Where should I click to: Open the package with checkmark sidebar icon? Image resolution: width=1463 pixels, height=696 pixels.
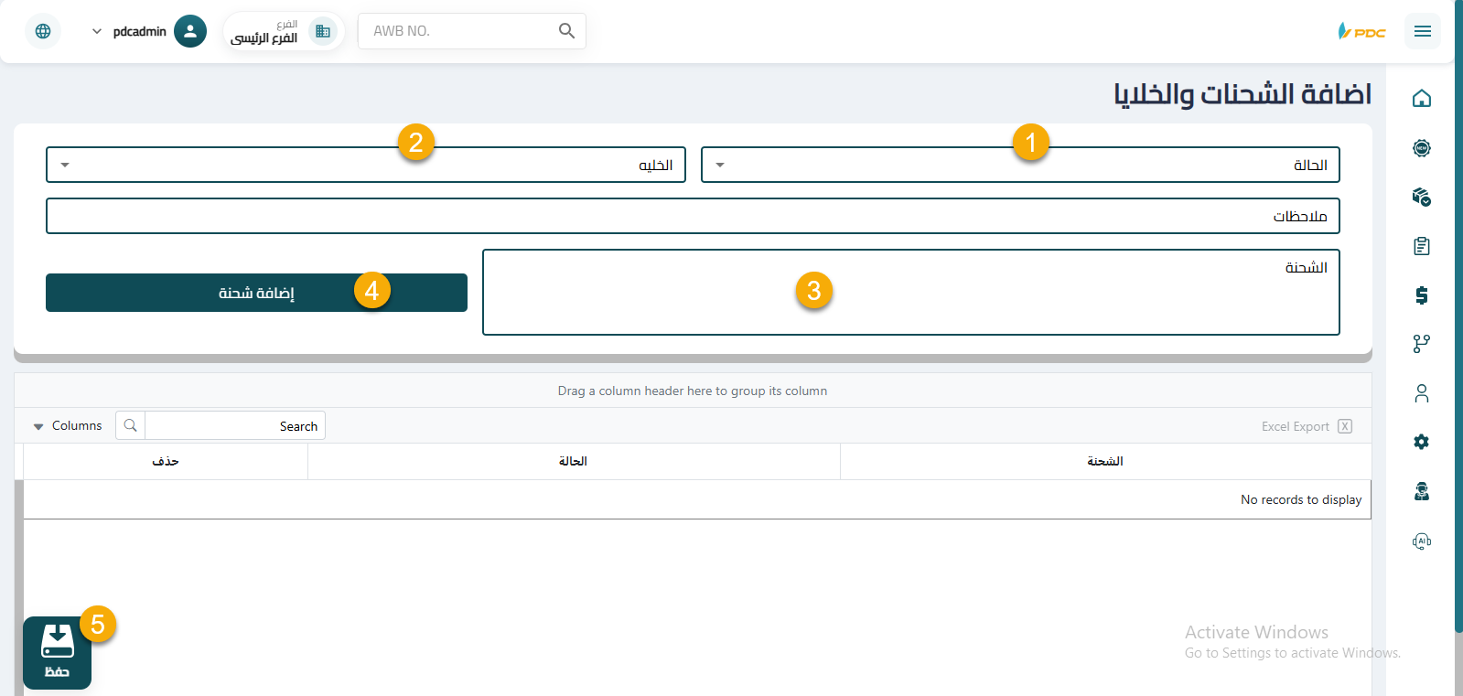(x=1421, y=197)
